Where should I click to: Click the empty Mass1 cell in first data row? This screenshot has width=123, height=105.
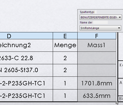[97, 58]
